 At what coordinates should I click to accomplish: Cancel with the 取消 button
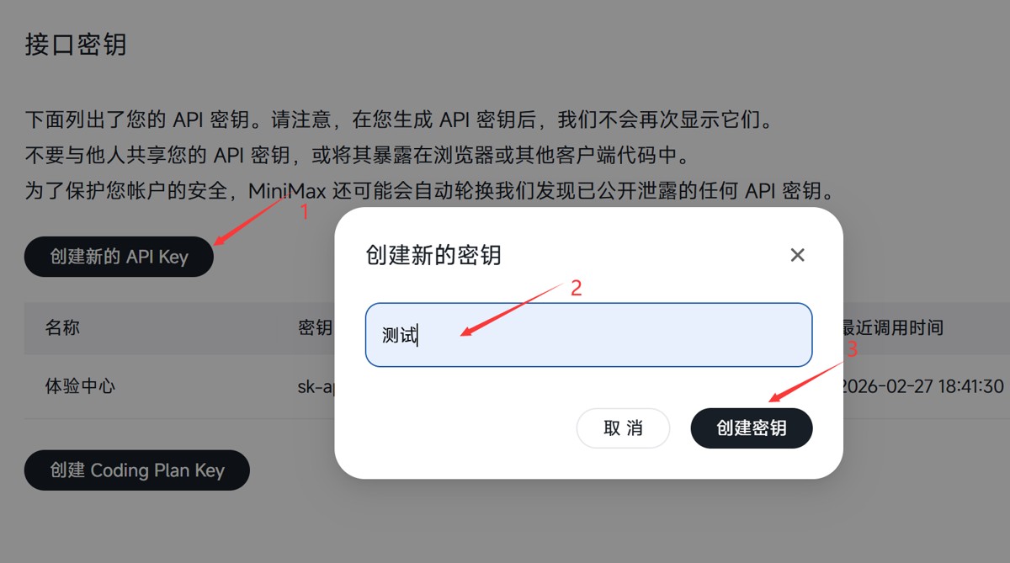[x=623, y=428]
